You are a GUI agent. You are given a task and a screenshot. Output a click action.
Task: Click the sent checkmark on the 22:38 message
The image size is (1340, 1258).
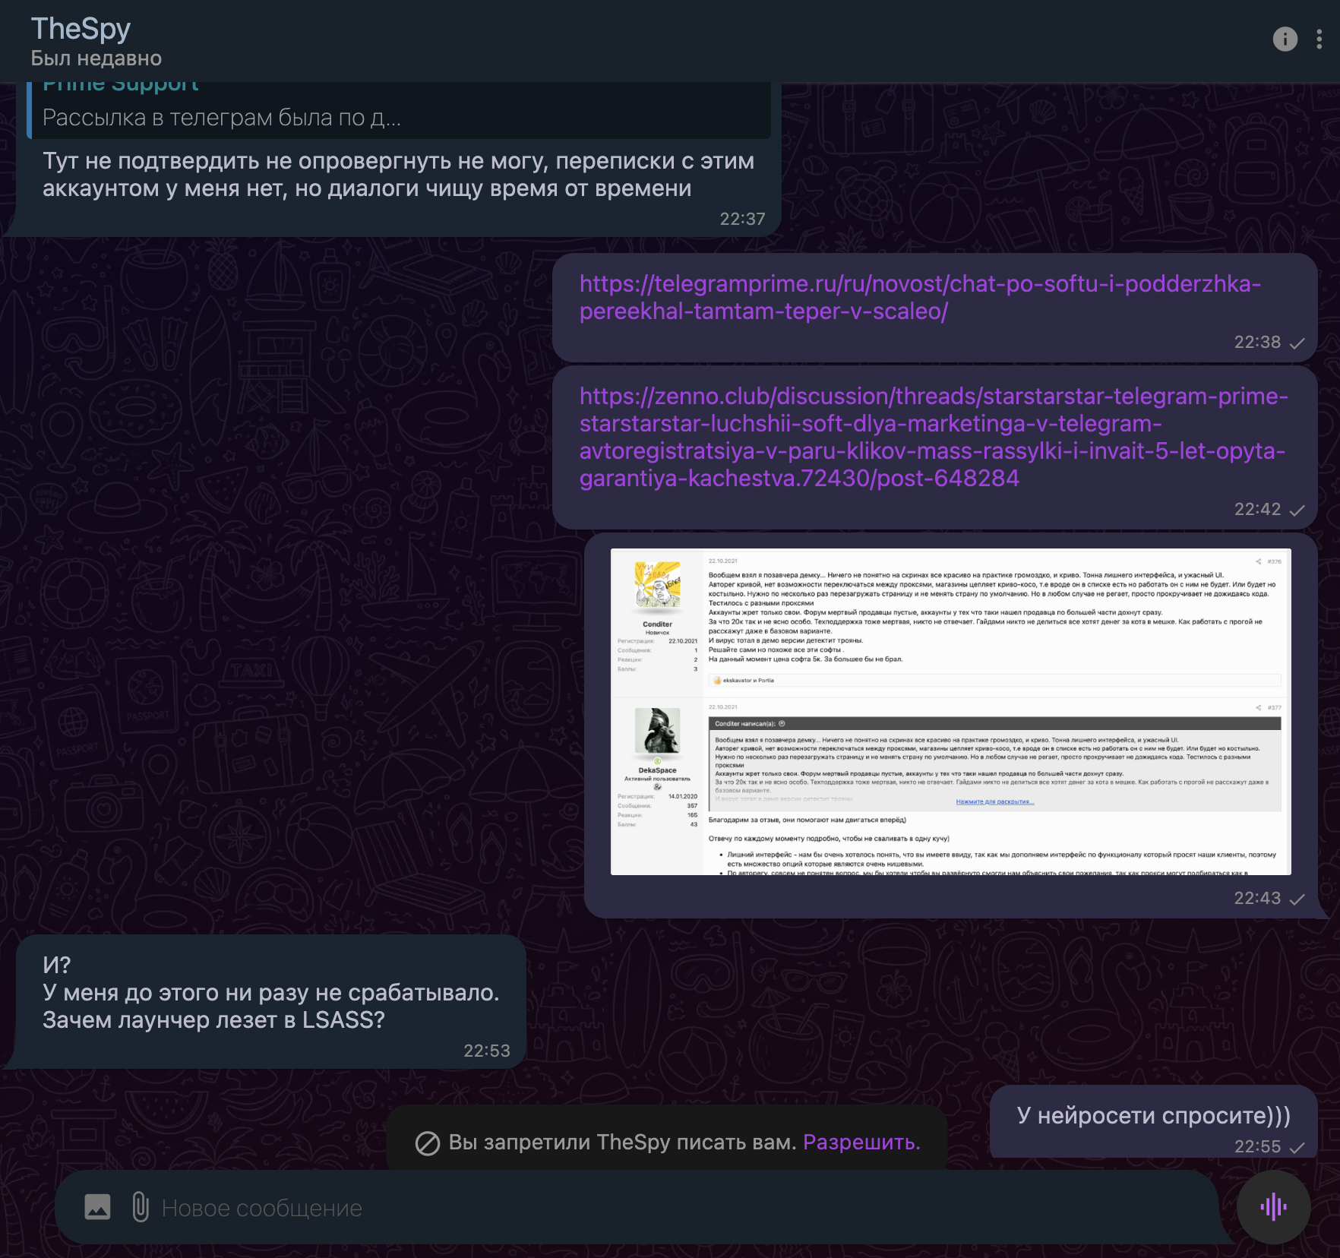point(1297,343)
